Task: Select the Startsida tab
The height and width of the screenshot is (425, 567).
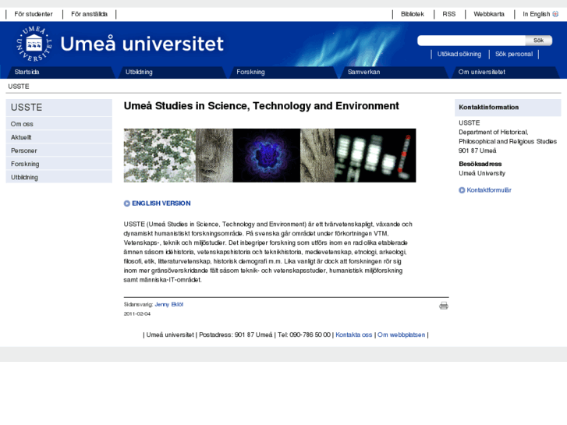Action: point(60,72)
